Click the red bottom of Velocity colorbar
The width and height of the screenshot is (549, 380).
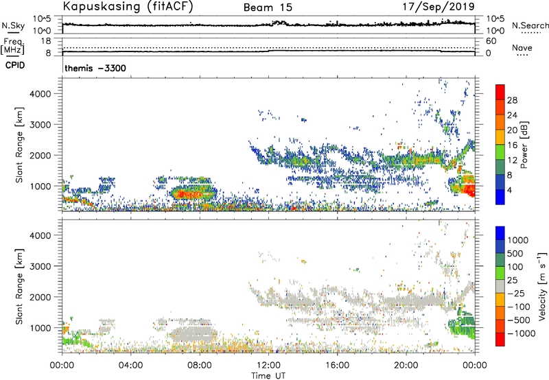pyautogui.click(x=500, y=340)
